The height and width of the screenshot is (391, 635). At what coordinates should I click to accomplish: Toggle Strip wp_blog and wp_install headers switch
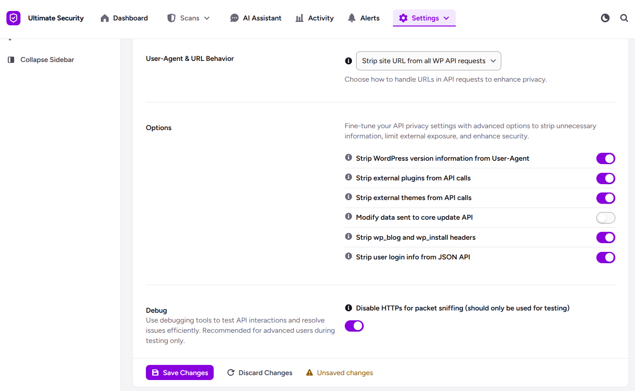[x=605, y=237]
